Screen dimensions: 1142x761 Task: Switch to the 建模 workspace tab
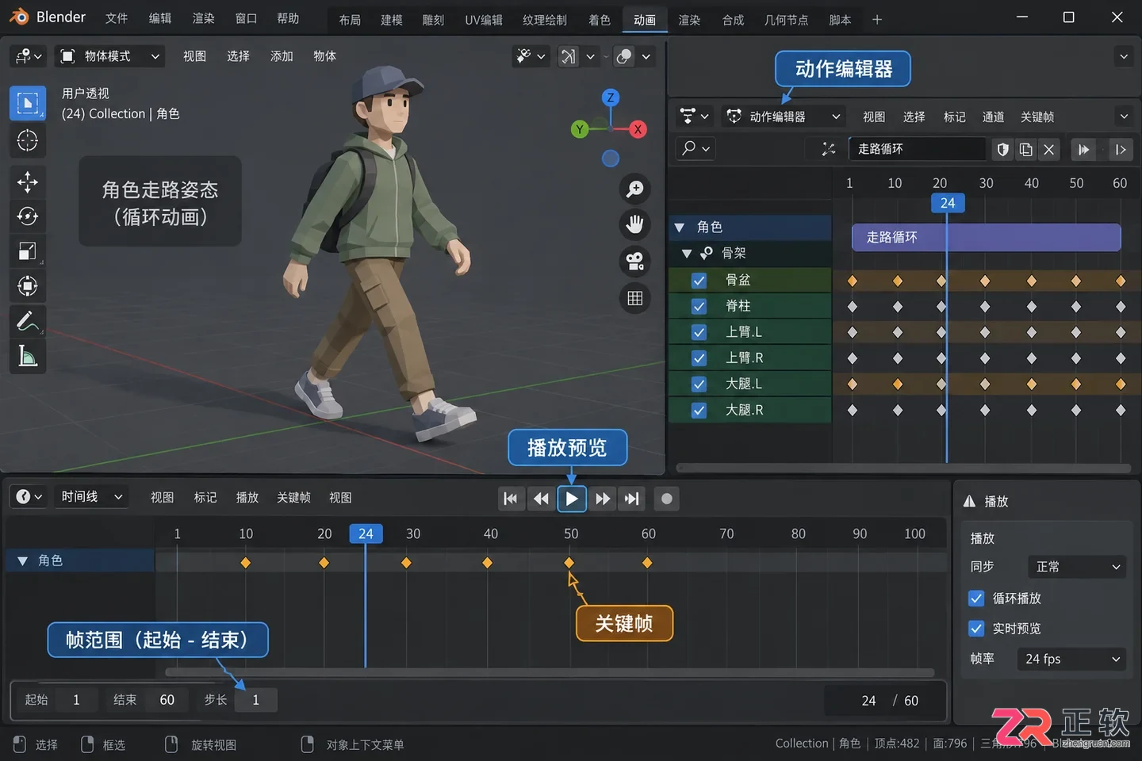391,20
